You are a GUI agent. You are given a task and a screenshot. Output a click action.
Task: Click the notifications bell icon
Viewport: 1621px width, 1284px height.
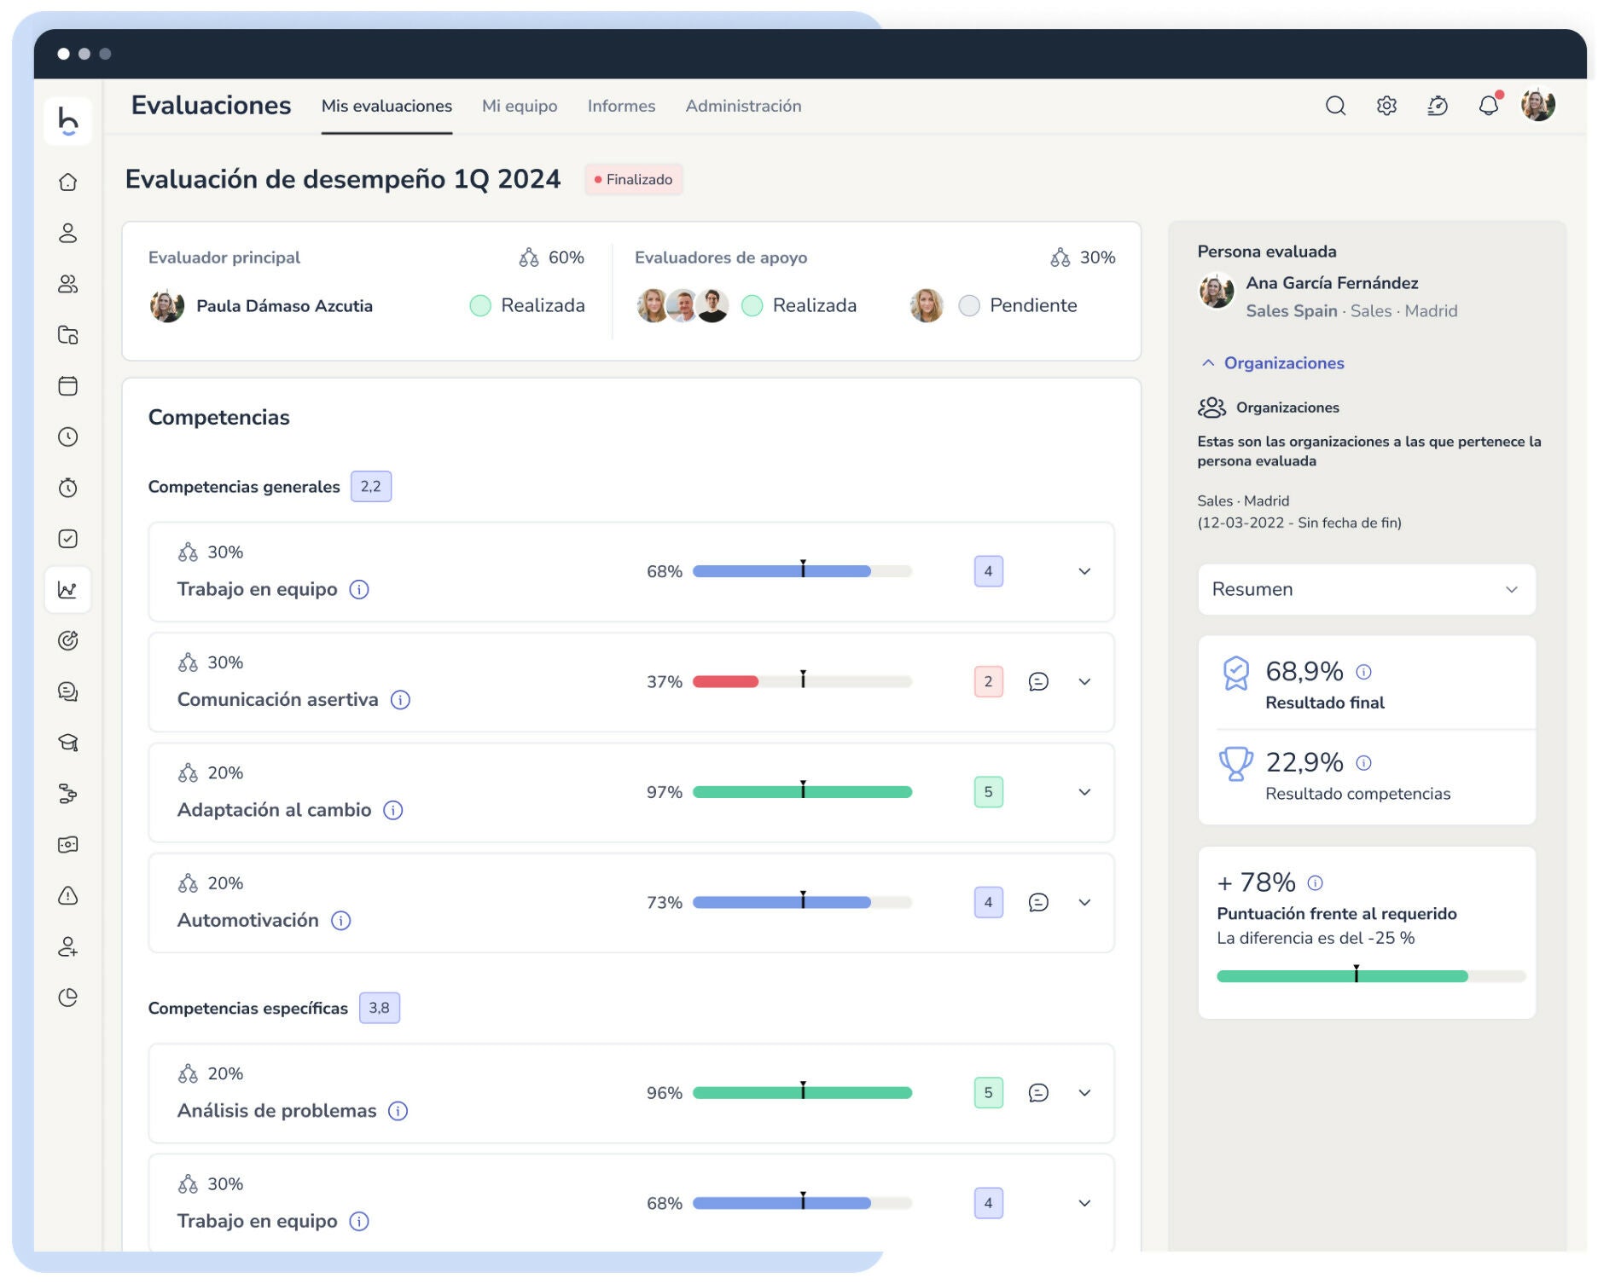1488,106
